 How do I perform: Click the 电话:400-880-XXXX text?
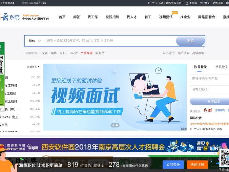34,3
